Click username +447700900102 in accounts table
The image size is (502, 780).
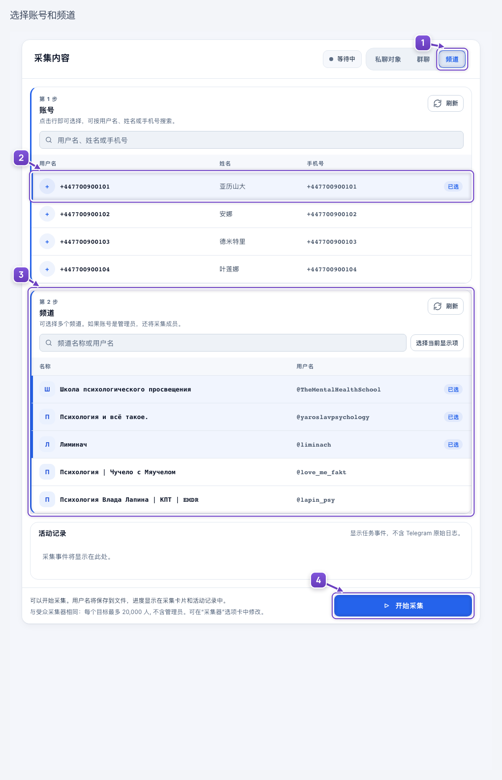(x=85, y=214)
